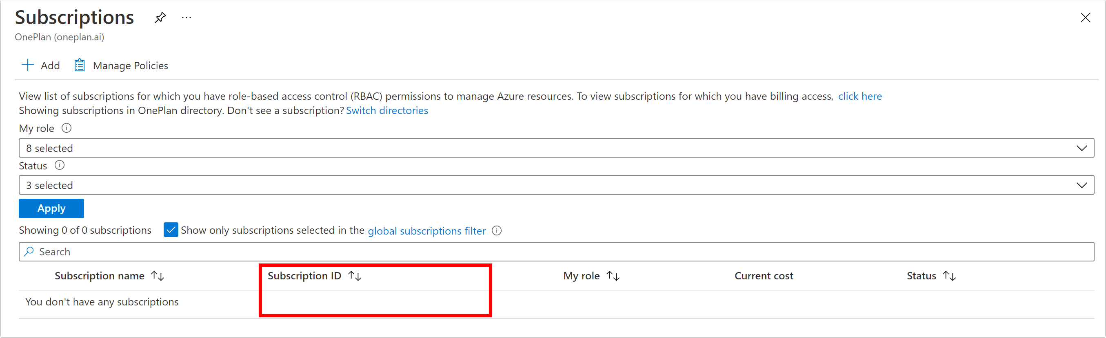Uncheck show only globally filtered subscriptions
1106x338 pixels.
click(171, 230)
